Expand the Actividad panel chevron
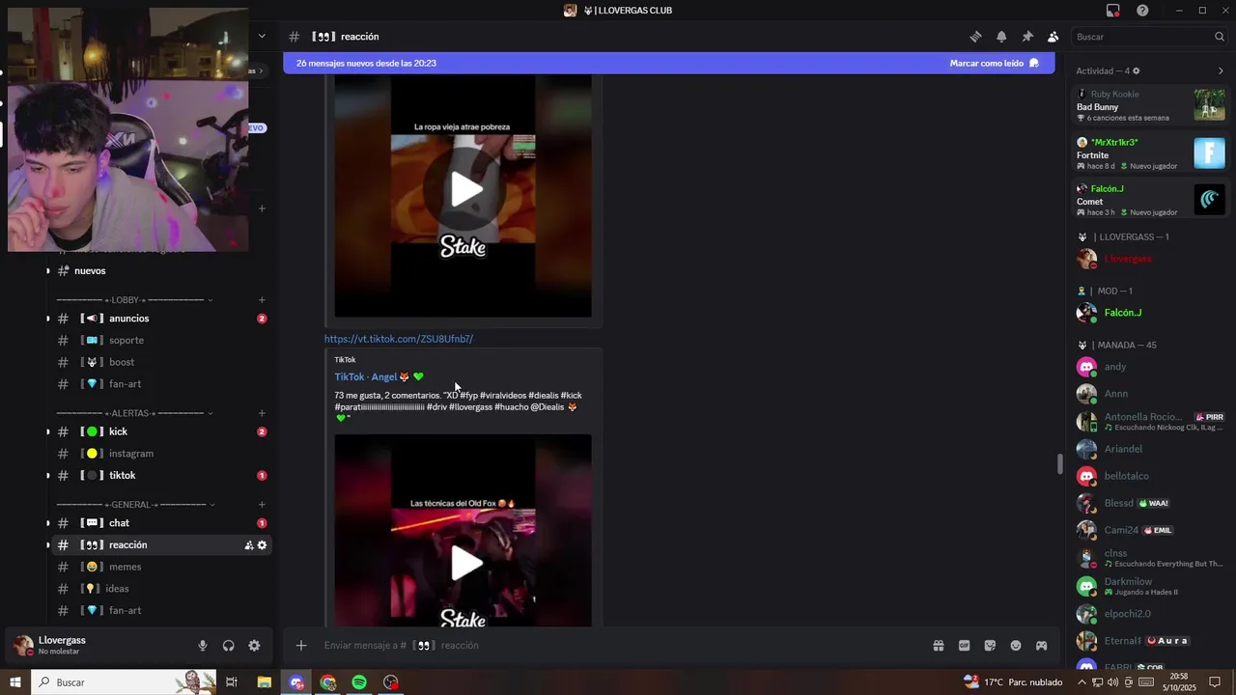1236x695 pixels. pos(1221,70)
